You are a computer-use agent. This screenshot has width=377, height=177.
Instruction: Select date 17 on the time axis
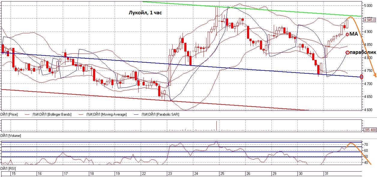point(66,174)
